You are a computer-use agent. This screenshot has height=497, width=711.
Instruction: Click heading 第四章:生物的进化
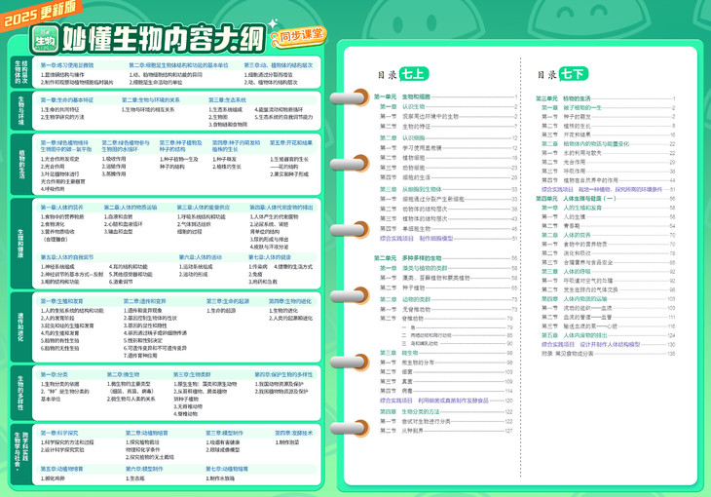[289, 301]
